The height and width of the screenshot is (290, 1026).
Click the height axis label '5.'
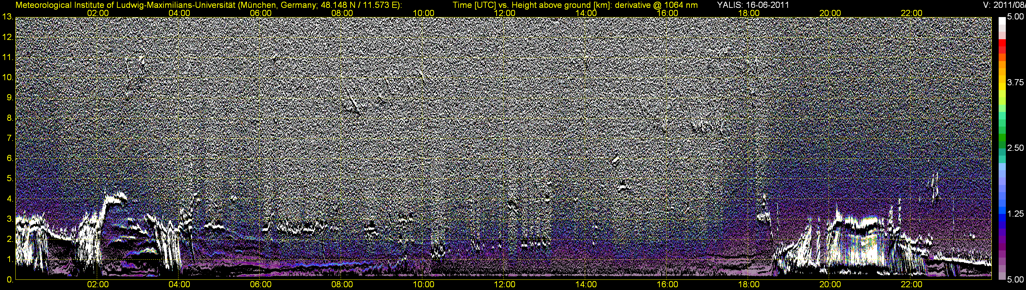pyautogui.click(x=10, y=178)
